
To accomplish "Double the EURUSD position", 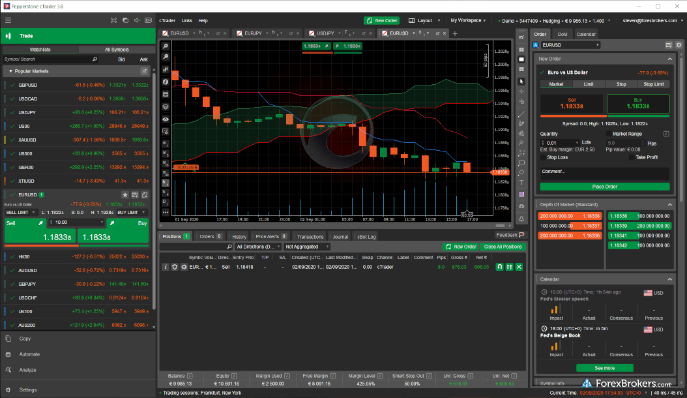I will (509, 267).
